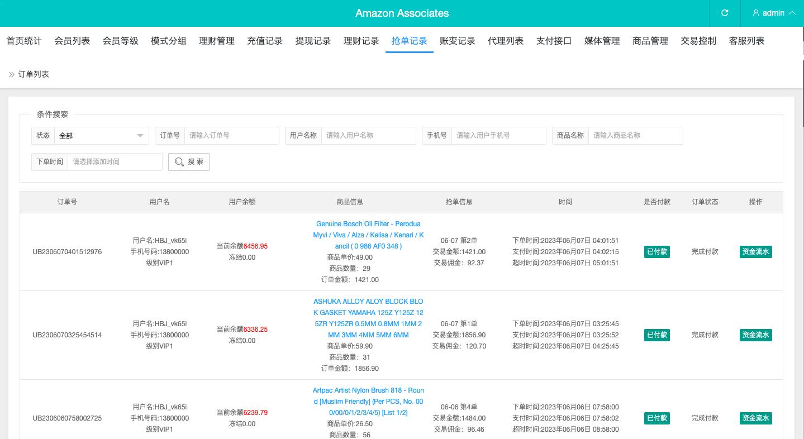Screen dimensions: 804x439
Task: Select the 商品管理 tab
Action: 650,41
